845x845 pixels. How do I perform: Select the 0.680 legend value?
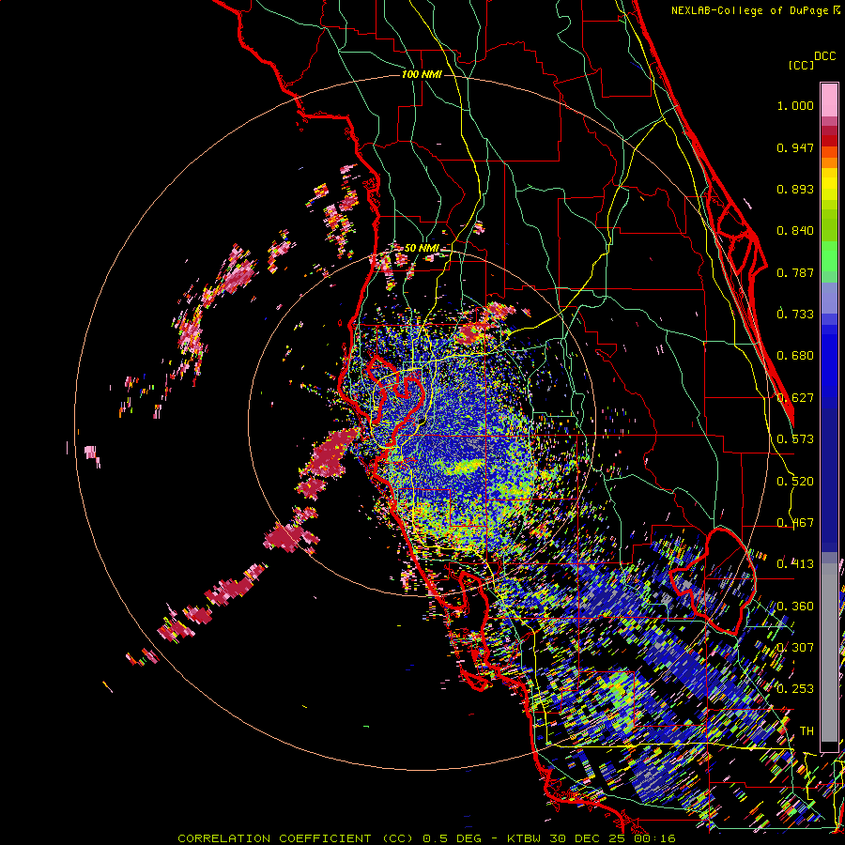pyautogui.click(x=795, y=356)
